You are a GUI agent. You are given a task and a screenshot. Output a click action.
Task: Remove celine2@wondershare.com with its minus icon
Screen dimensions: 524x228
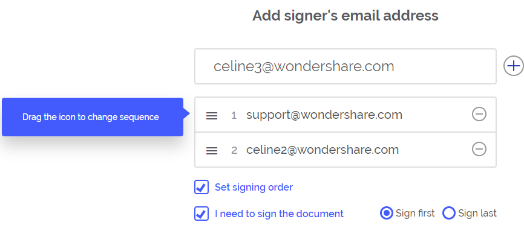tap(479, 149)
